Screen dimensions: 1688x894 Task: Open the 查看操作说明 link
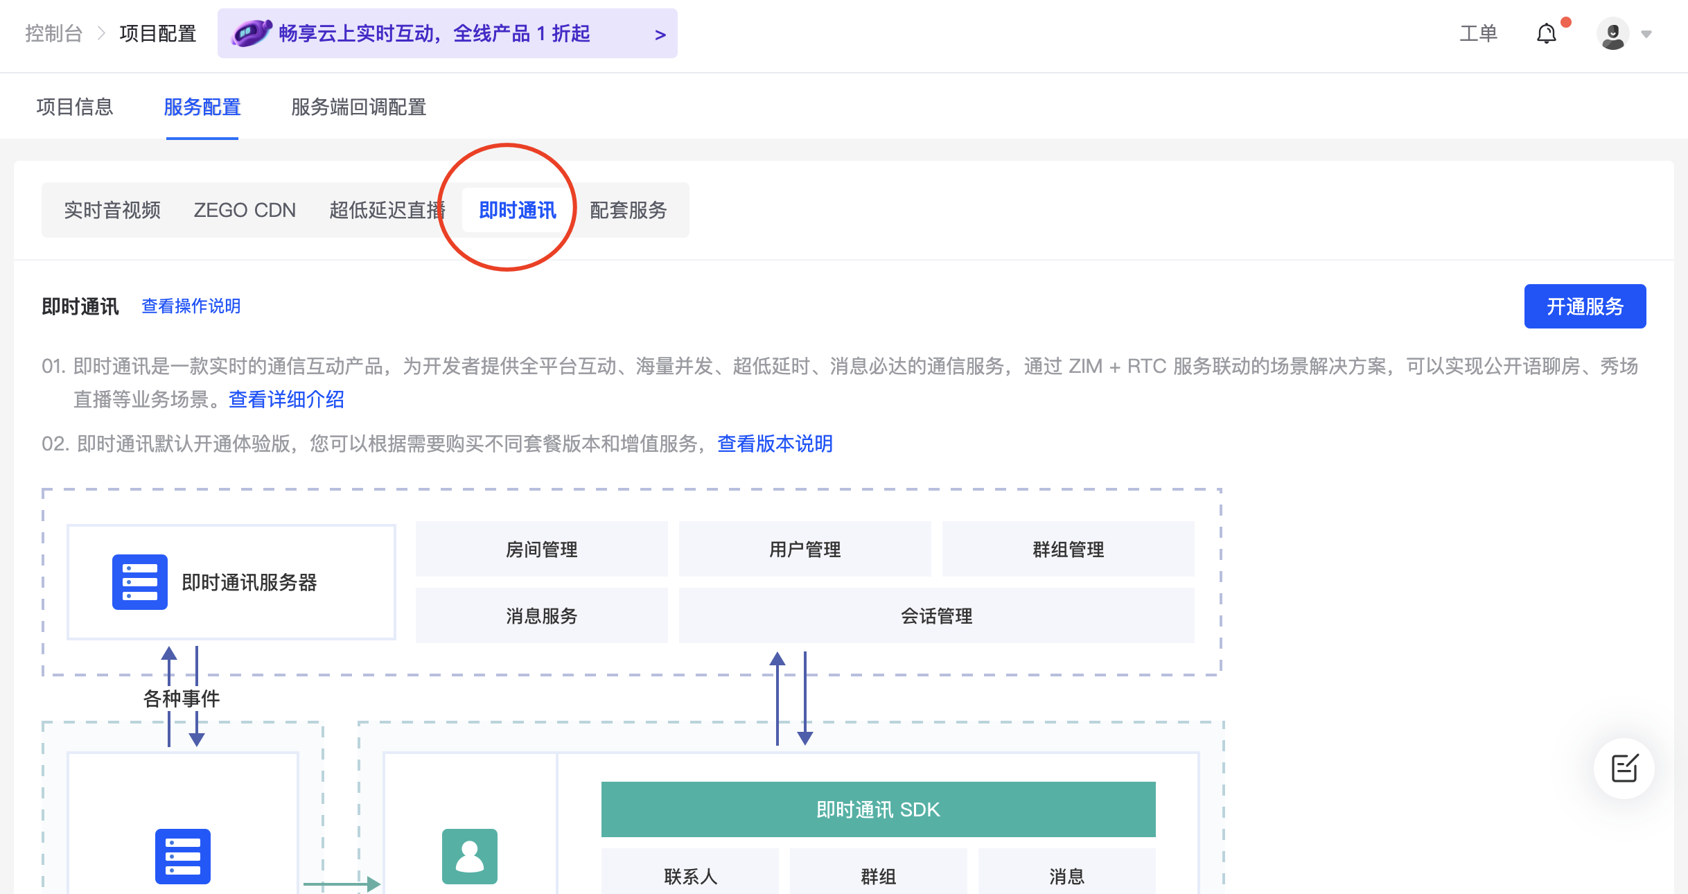[x=191, y=306]
